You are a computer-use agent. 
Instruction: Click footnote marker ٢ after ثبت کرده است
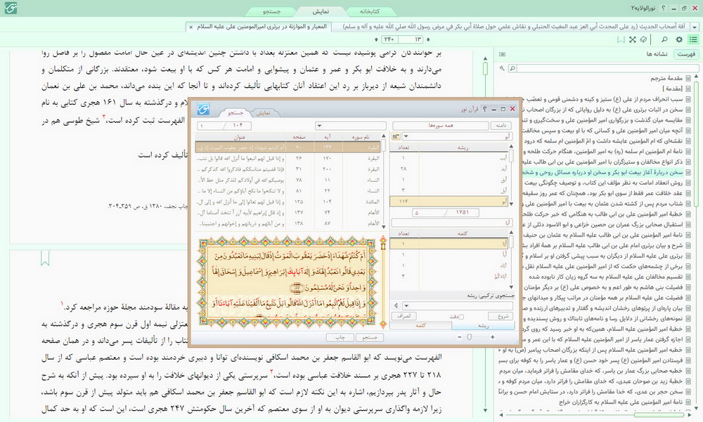(x=103, y=117)
